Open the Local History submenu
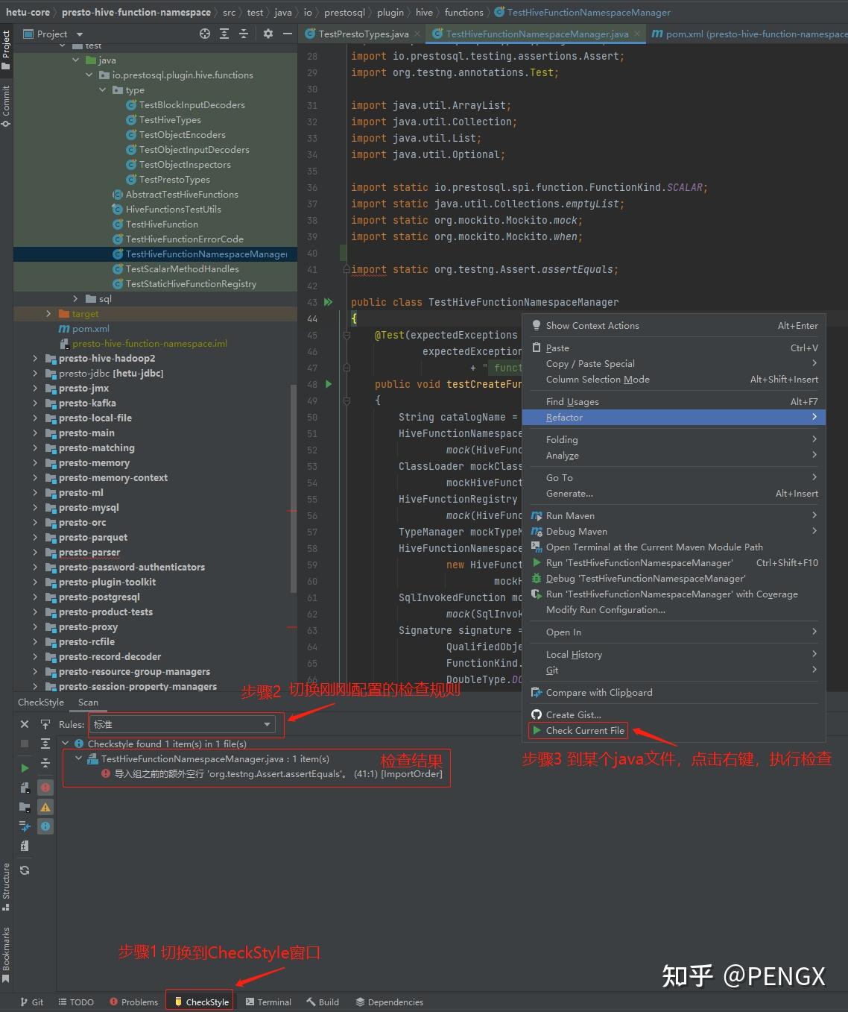This screenshot has height=1012, width=848. pyautogui.click(x=674, y=654)
